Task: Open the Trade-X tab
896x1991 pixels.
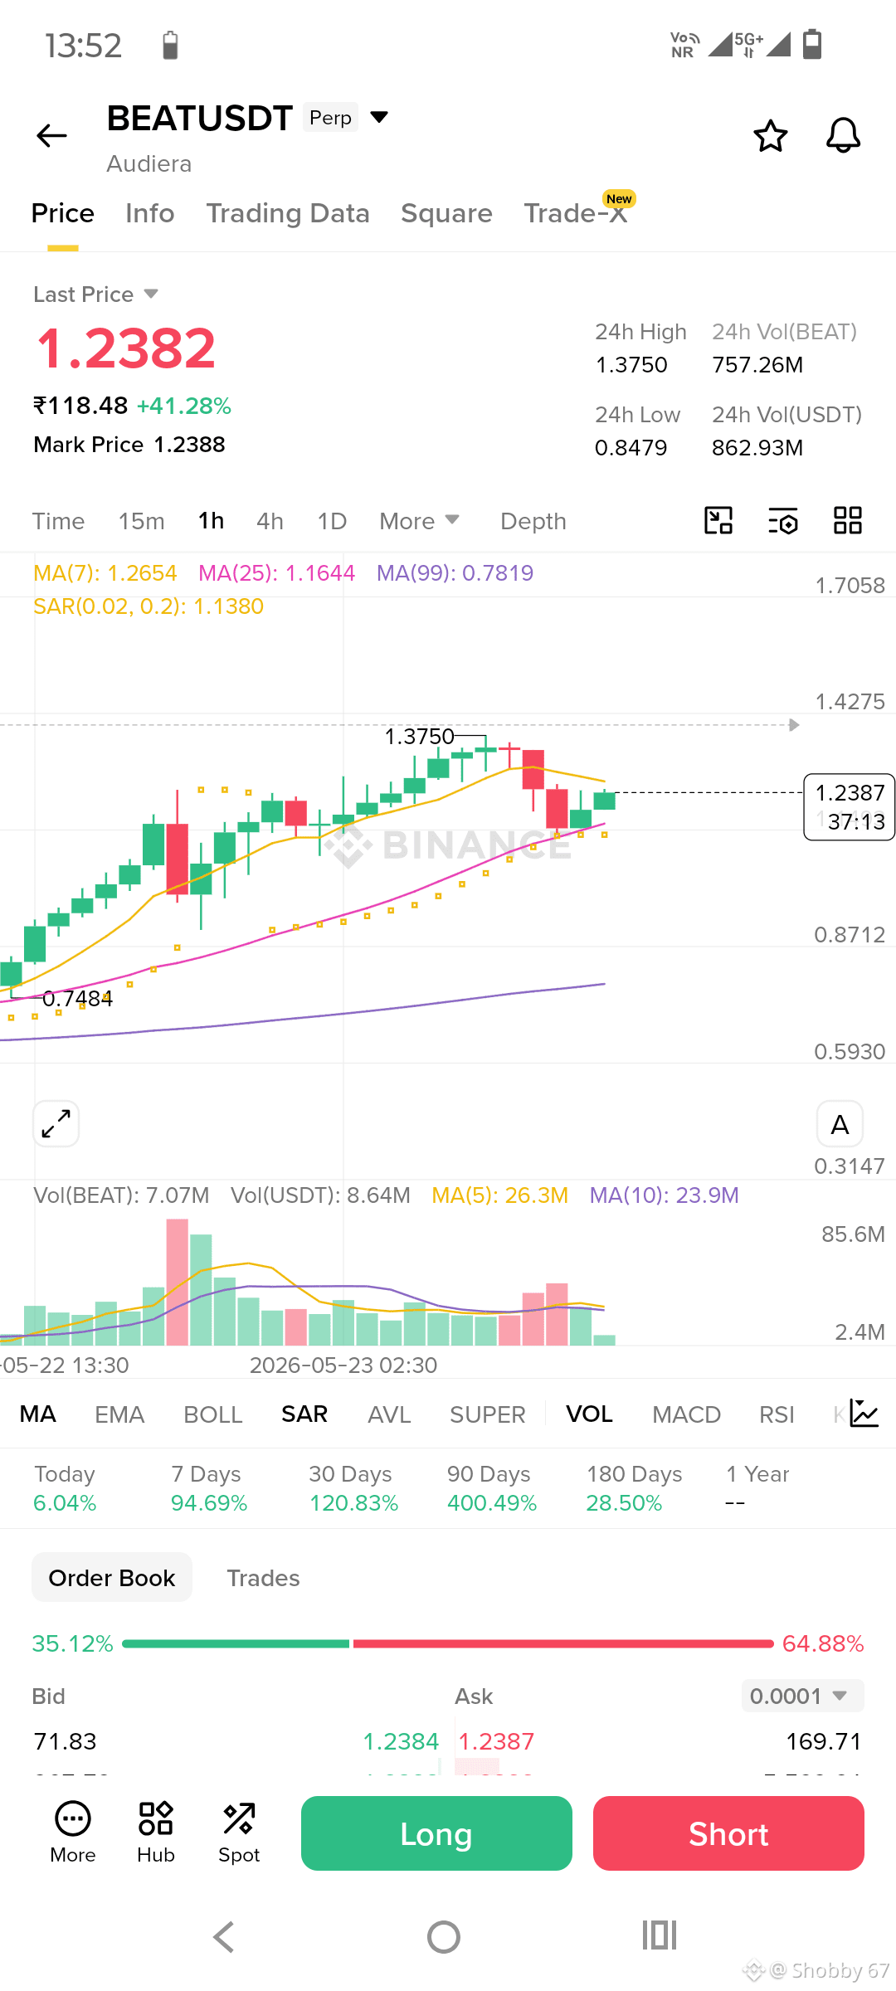Action: coord(576,213)
